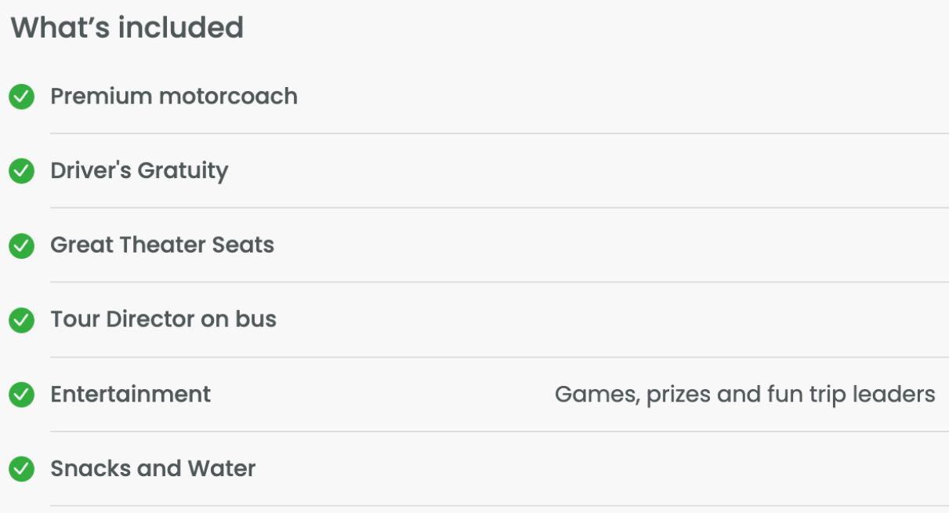Select the Premium motorcoach item label
949x513 pixels.
coord(174,96)
